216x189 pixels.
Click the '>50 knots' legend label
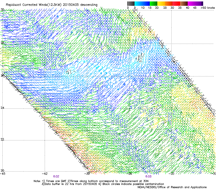(208, 8)
